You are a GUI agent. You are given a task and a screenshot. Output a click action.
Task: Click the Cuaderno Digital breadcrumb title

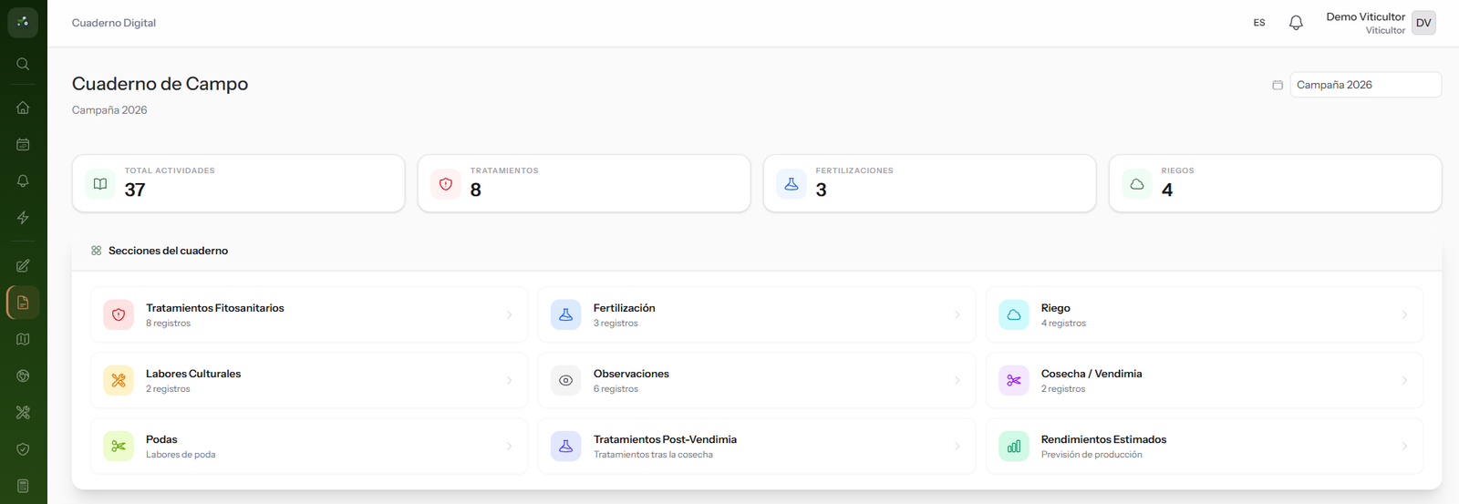114,23
